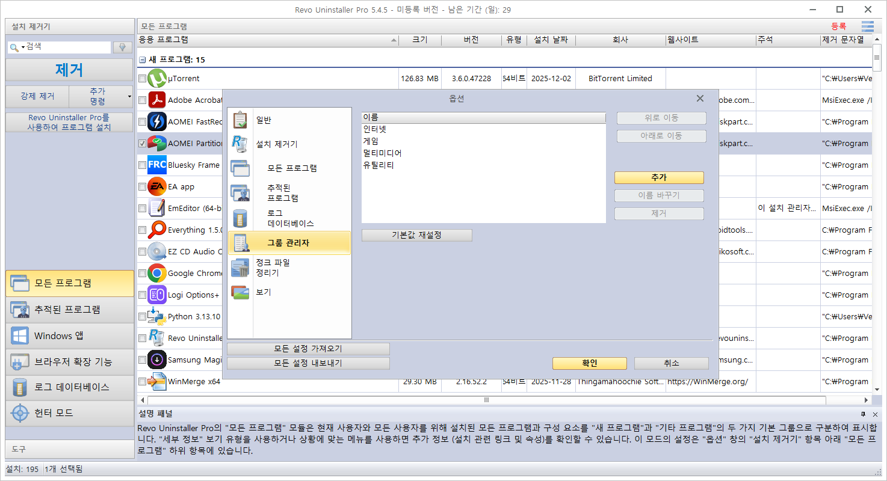Collapse the 새 프로그램: 15 group
This screenshot has width=887, height=481.
tap(143, 60)
